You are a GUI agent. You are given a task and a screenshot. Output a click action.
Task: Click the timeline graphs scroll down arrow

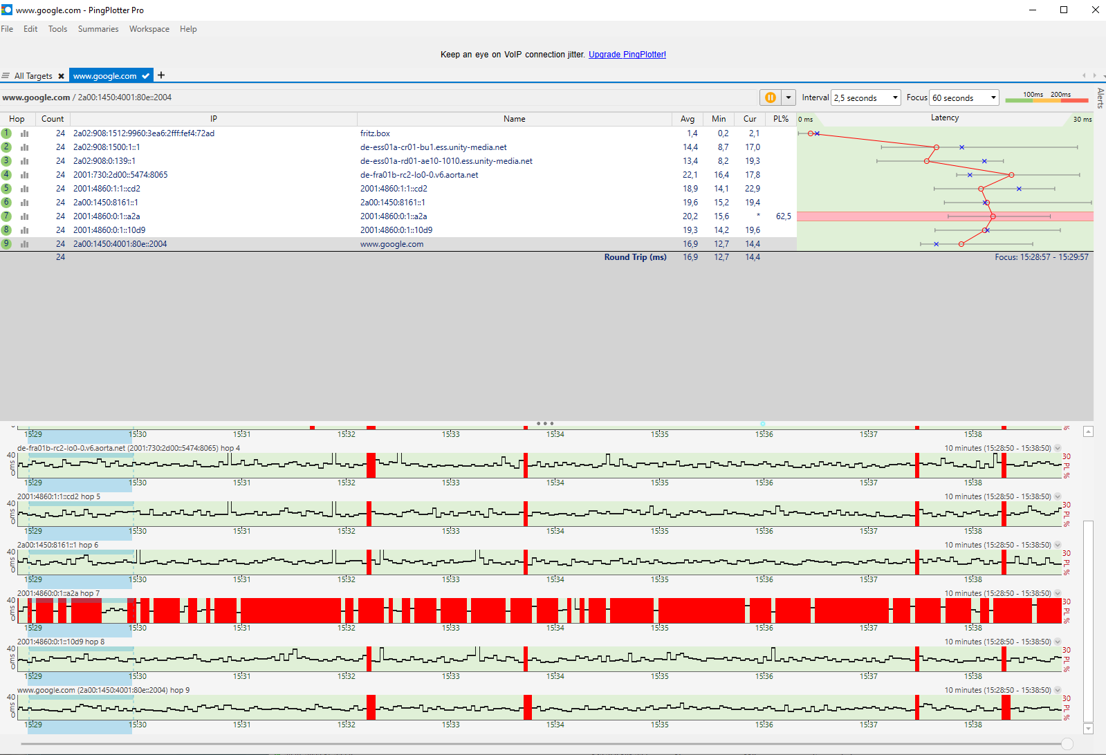[x=1088, y=729]
